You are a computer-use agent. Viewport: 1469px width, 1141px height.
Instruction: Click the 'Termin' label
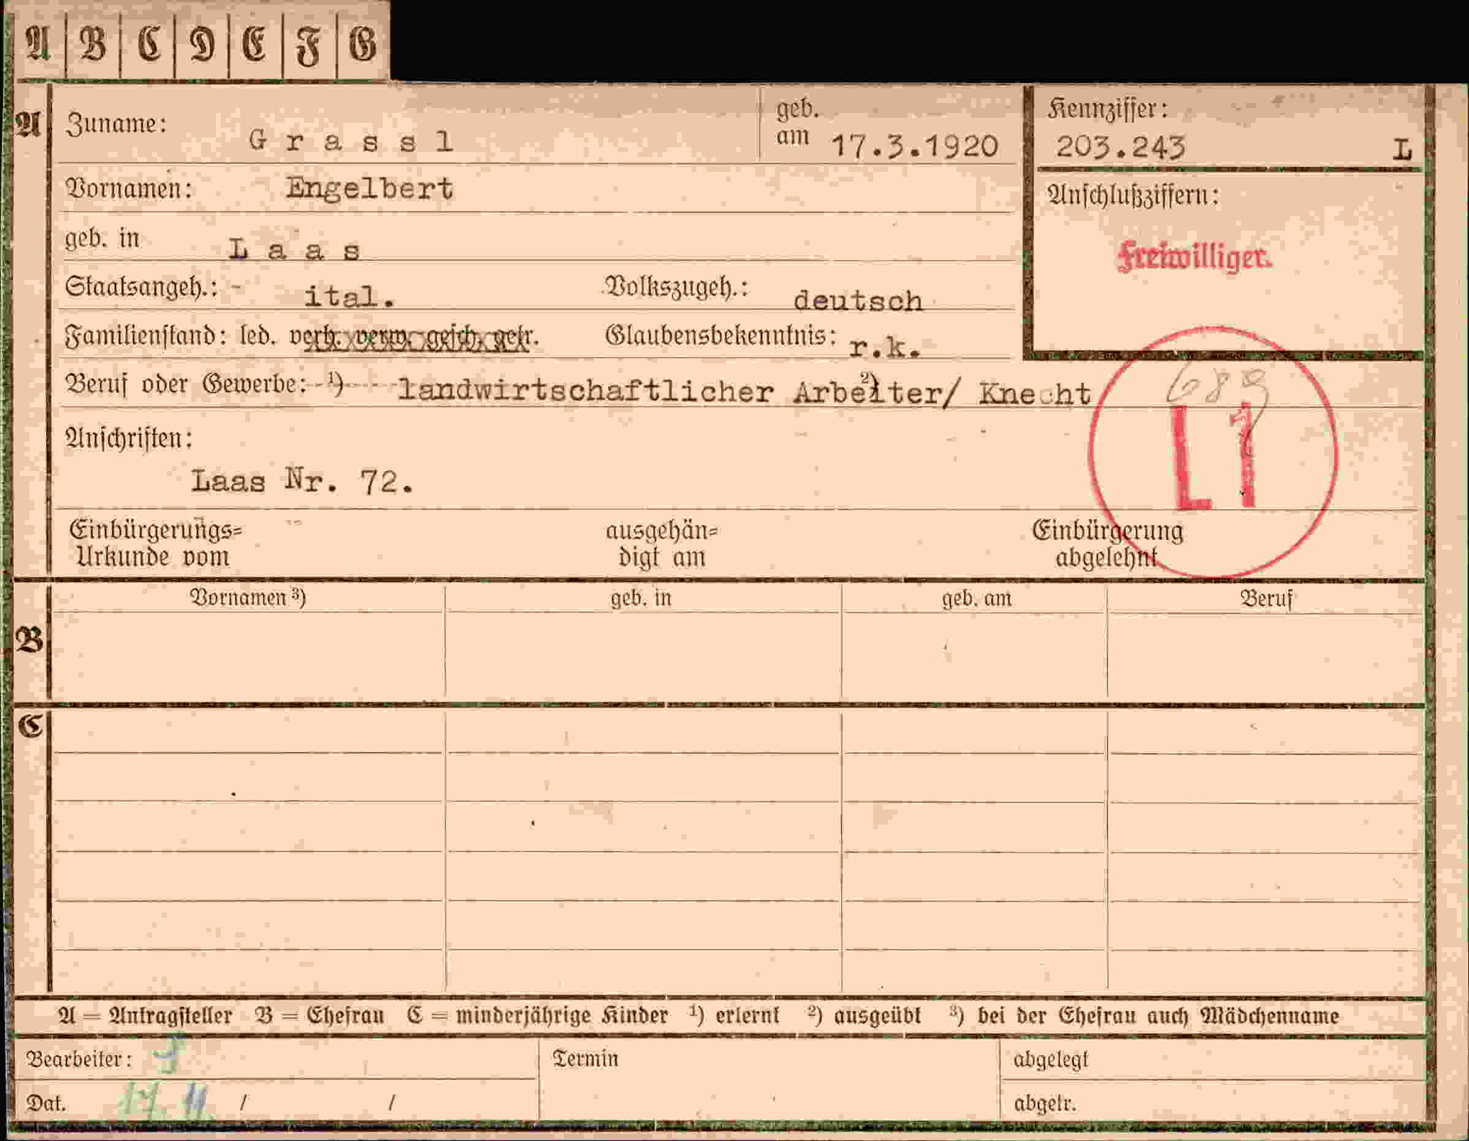(x=585, y=1059)
